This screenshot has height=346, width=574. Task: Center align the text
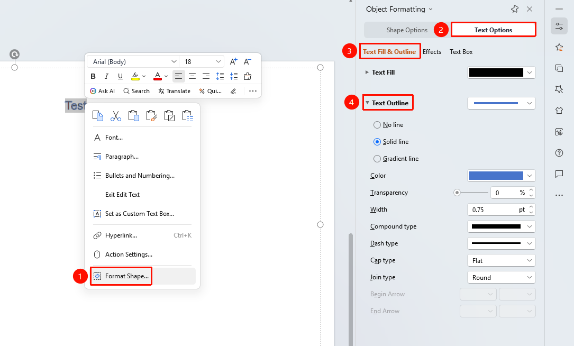(x=192, y=76)
